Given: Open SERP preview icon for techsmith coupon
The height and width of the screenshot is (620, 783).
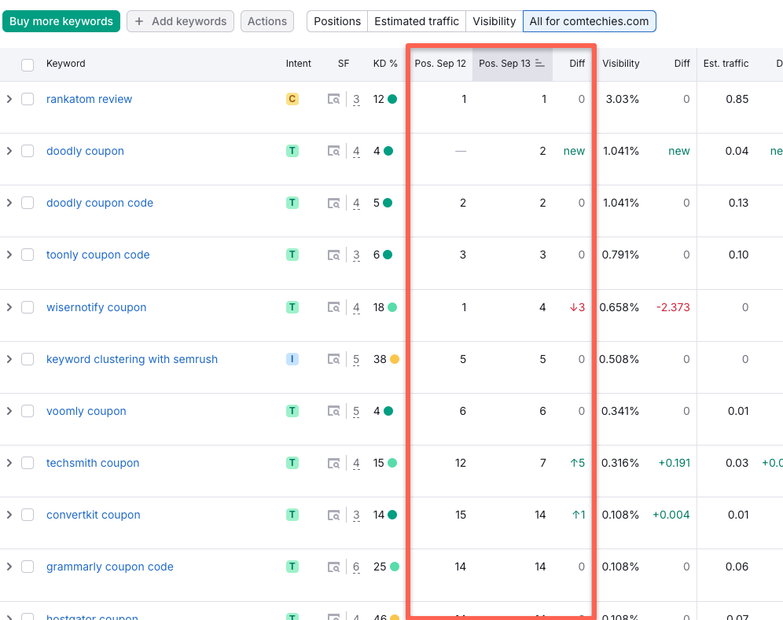Looking at the screenshot, I should tap(333, 463).
